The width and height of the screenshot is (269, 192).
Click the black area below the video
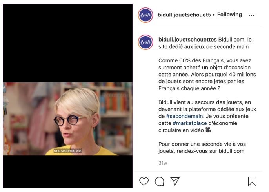[68, 172]
